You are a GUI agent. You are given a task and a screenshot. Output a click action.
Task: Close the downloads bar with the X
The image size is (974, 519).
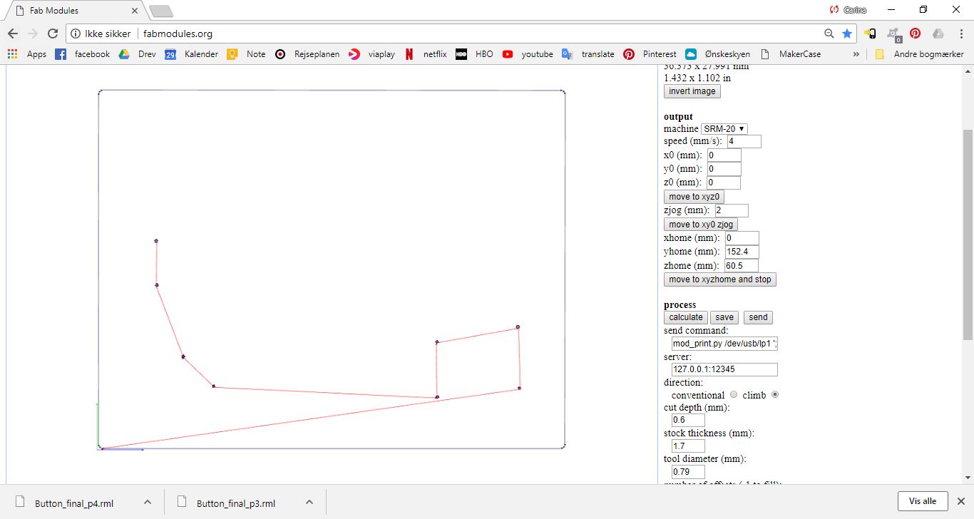coord(960,501)
